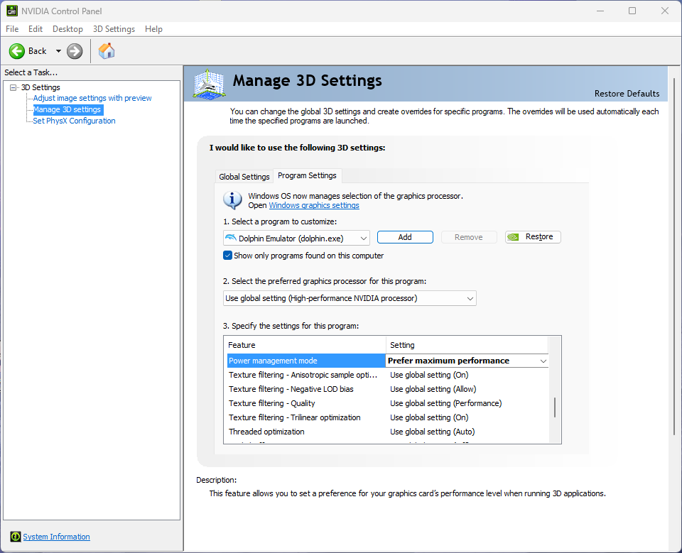Viewport: 682px width, 553px height.
Task: Open the Windows graphics settings link
Action: coord(314,205)
